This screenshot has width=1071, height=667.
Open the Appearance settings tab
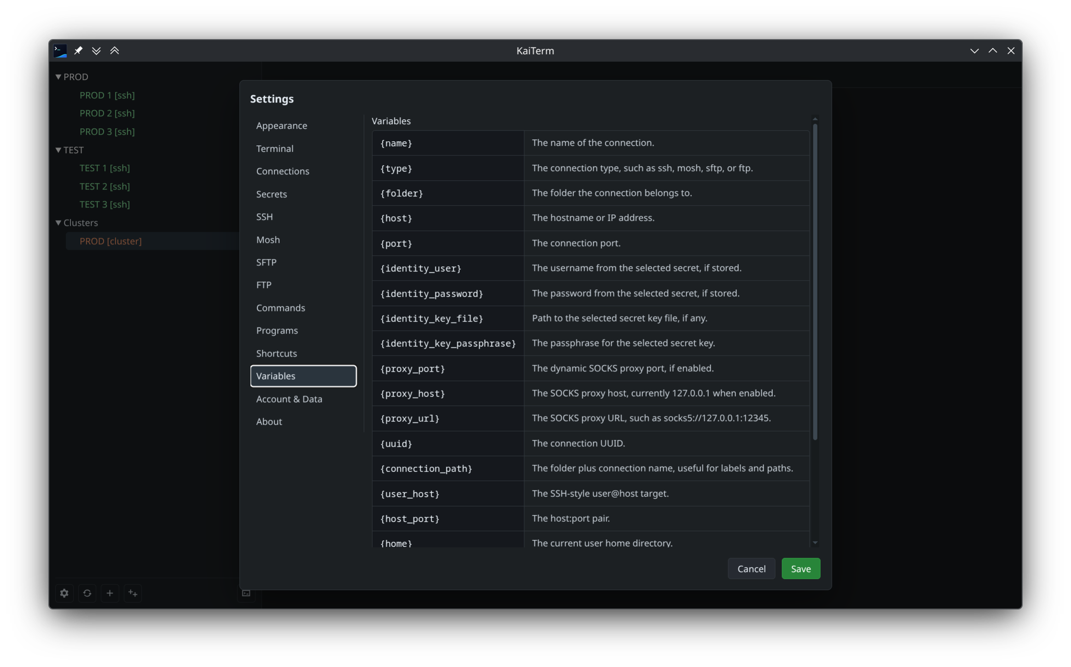tap(303, 126)
